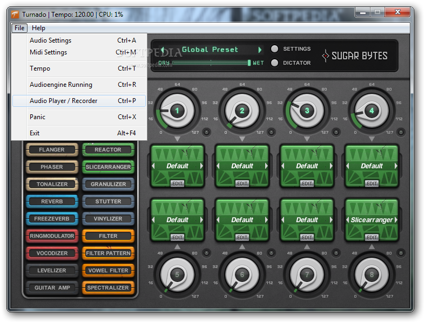Click previous preset arrow on slot under knob 1
This screenshot has width=425, height=323.
click(x=153, y=166)
